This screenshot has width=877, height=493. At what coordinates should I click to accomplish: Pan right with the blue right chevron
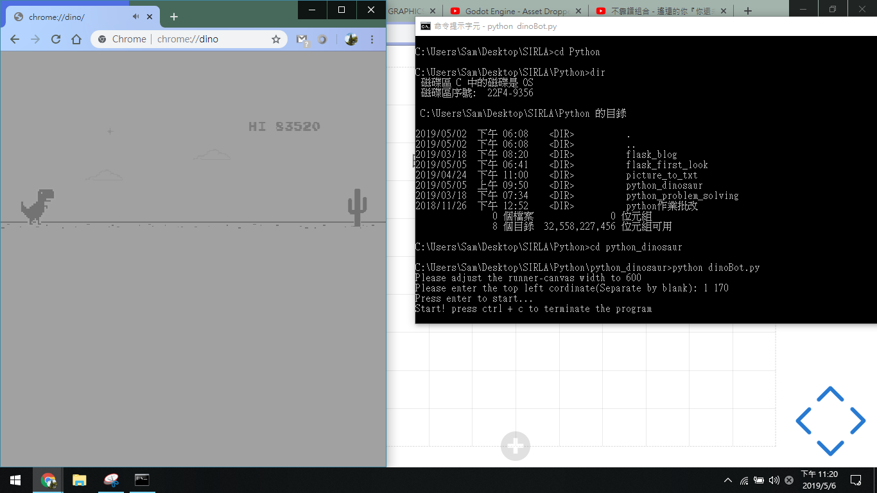(857, 420)
